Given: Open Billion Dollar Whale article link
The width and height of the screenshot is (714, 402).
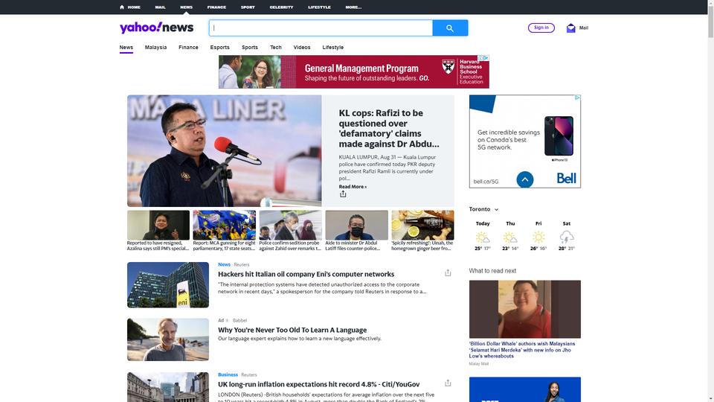Looking at the screenshot, I should pos(522,350).
